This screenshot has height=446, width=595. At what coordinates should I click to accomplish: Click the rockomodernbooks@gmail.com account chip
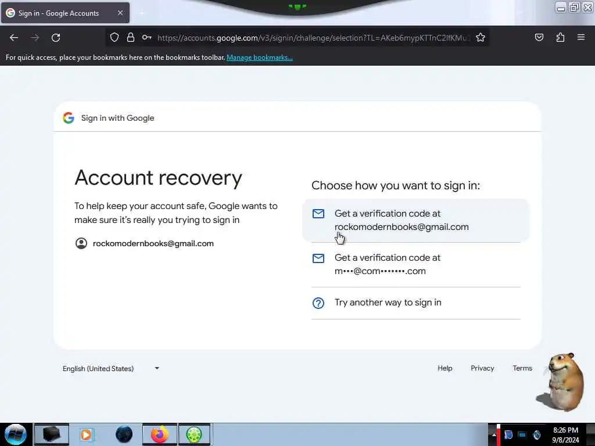(x=145, y=243)
